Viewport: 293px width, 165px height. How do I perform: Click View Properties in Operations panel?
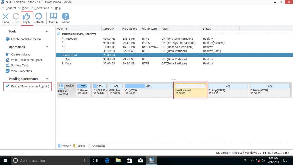(21, 71)
